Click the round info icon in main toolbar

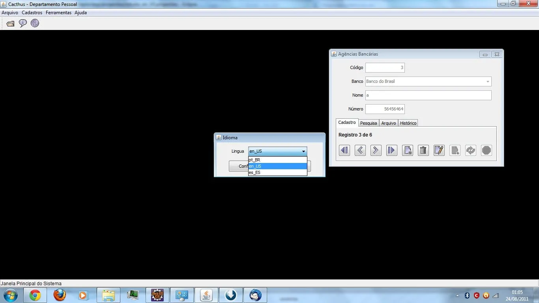[x=35, y=23]
